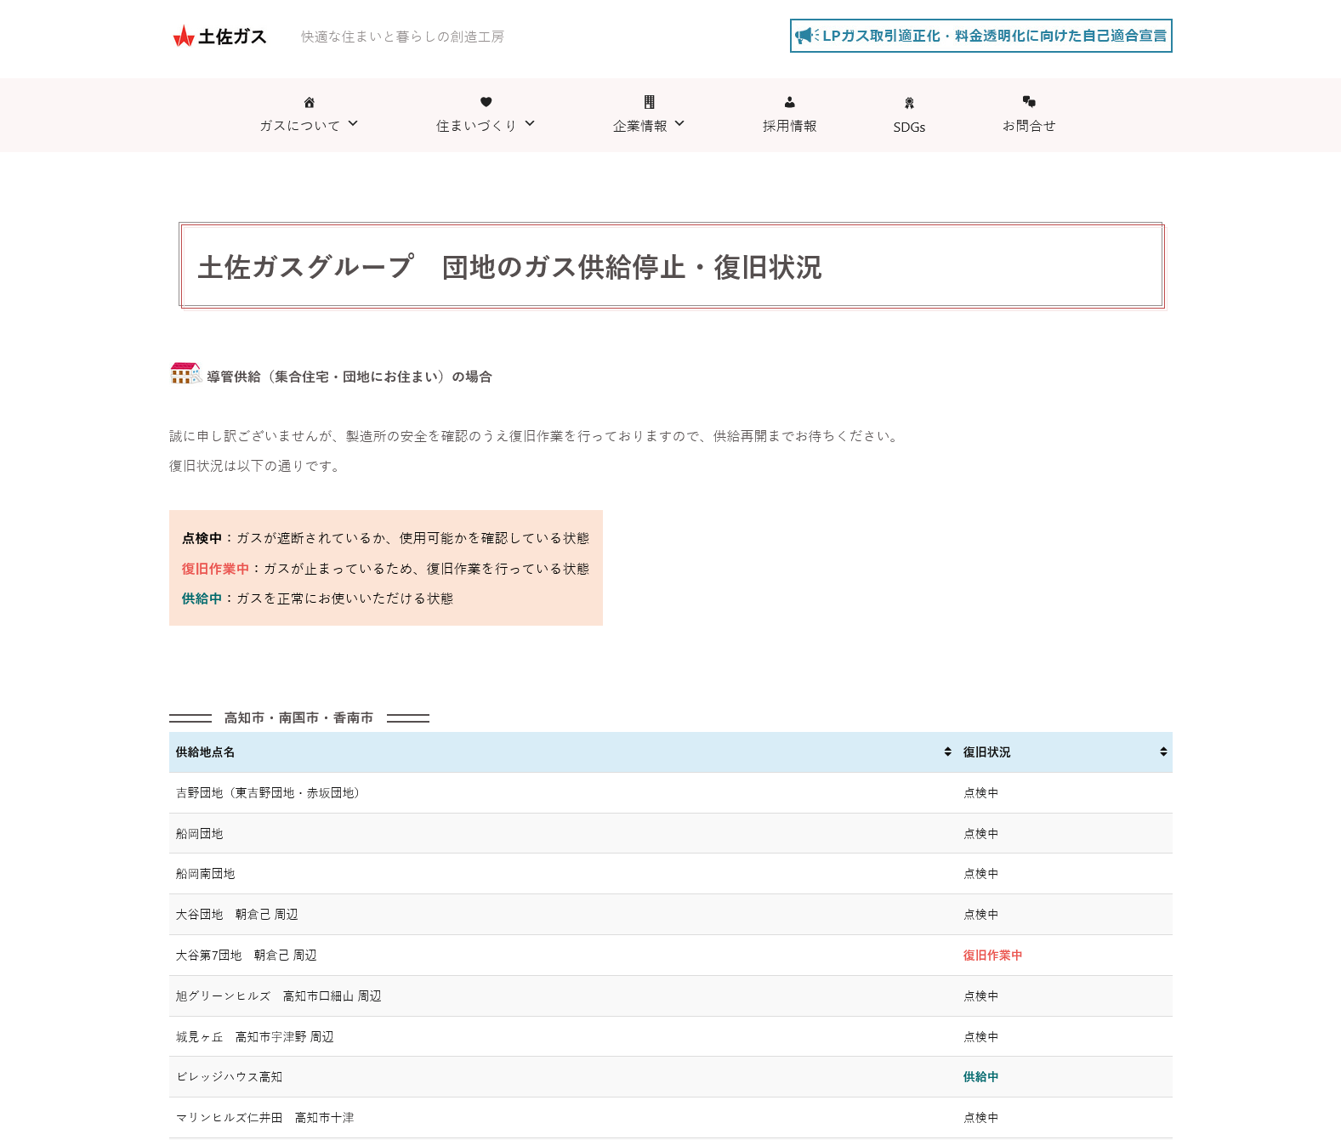Select row 大谷第7団地 朝倉己 周辺

tap(671, 956)
